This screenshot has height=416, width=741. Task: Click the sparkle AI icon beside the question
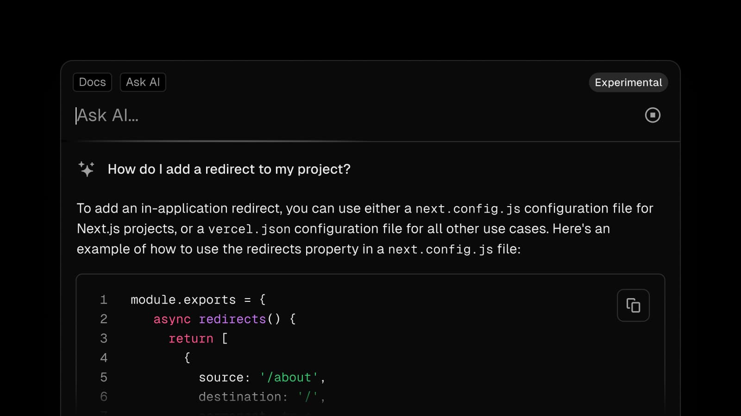(x=87, y=169)
